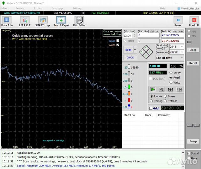This screenshot has width=201, height=169.
Task: Click the Sleep button
Action: pyautogui.click(x=193, y=50)
